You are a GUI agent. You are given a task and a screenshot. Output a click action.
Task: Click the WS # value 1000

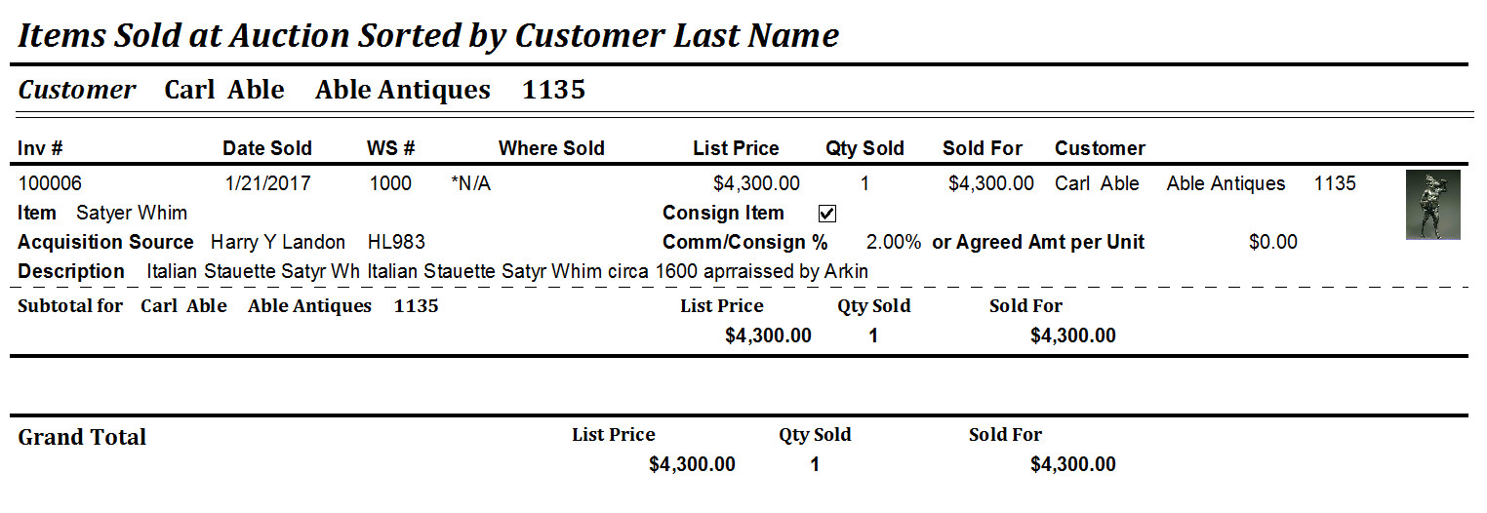pyautogui.click(x=390, y=183)
